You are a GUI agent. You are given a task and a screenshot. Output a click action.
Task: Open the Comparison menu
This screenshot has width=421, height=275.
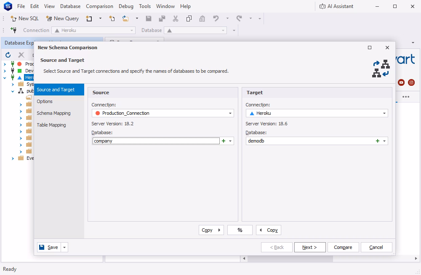click(100, 6)
